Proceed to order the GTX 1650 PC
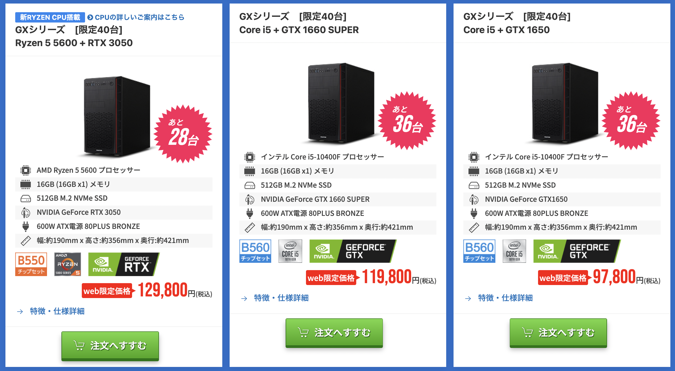 (x=558, y=333)
